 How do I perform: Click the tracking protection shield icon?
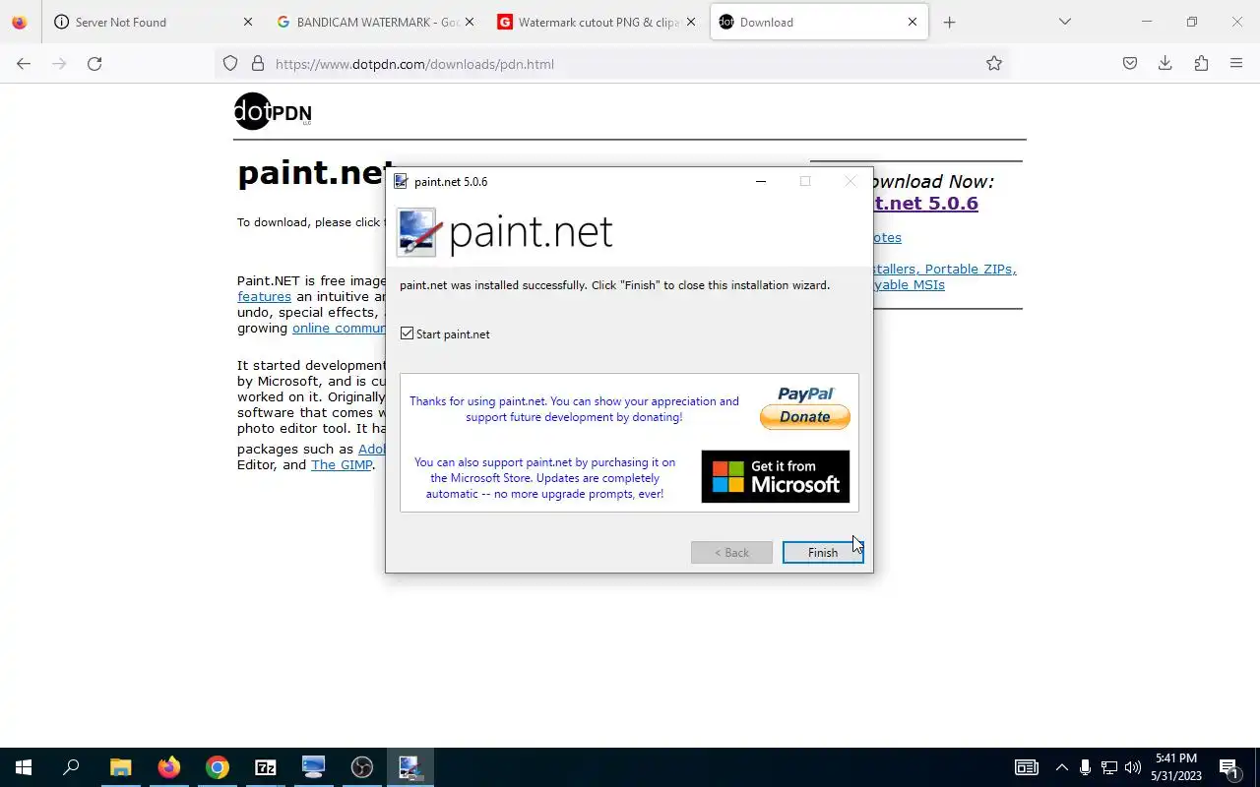tap(230, 64)
